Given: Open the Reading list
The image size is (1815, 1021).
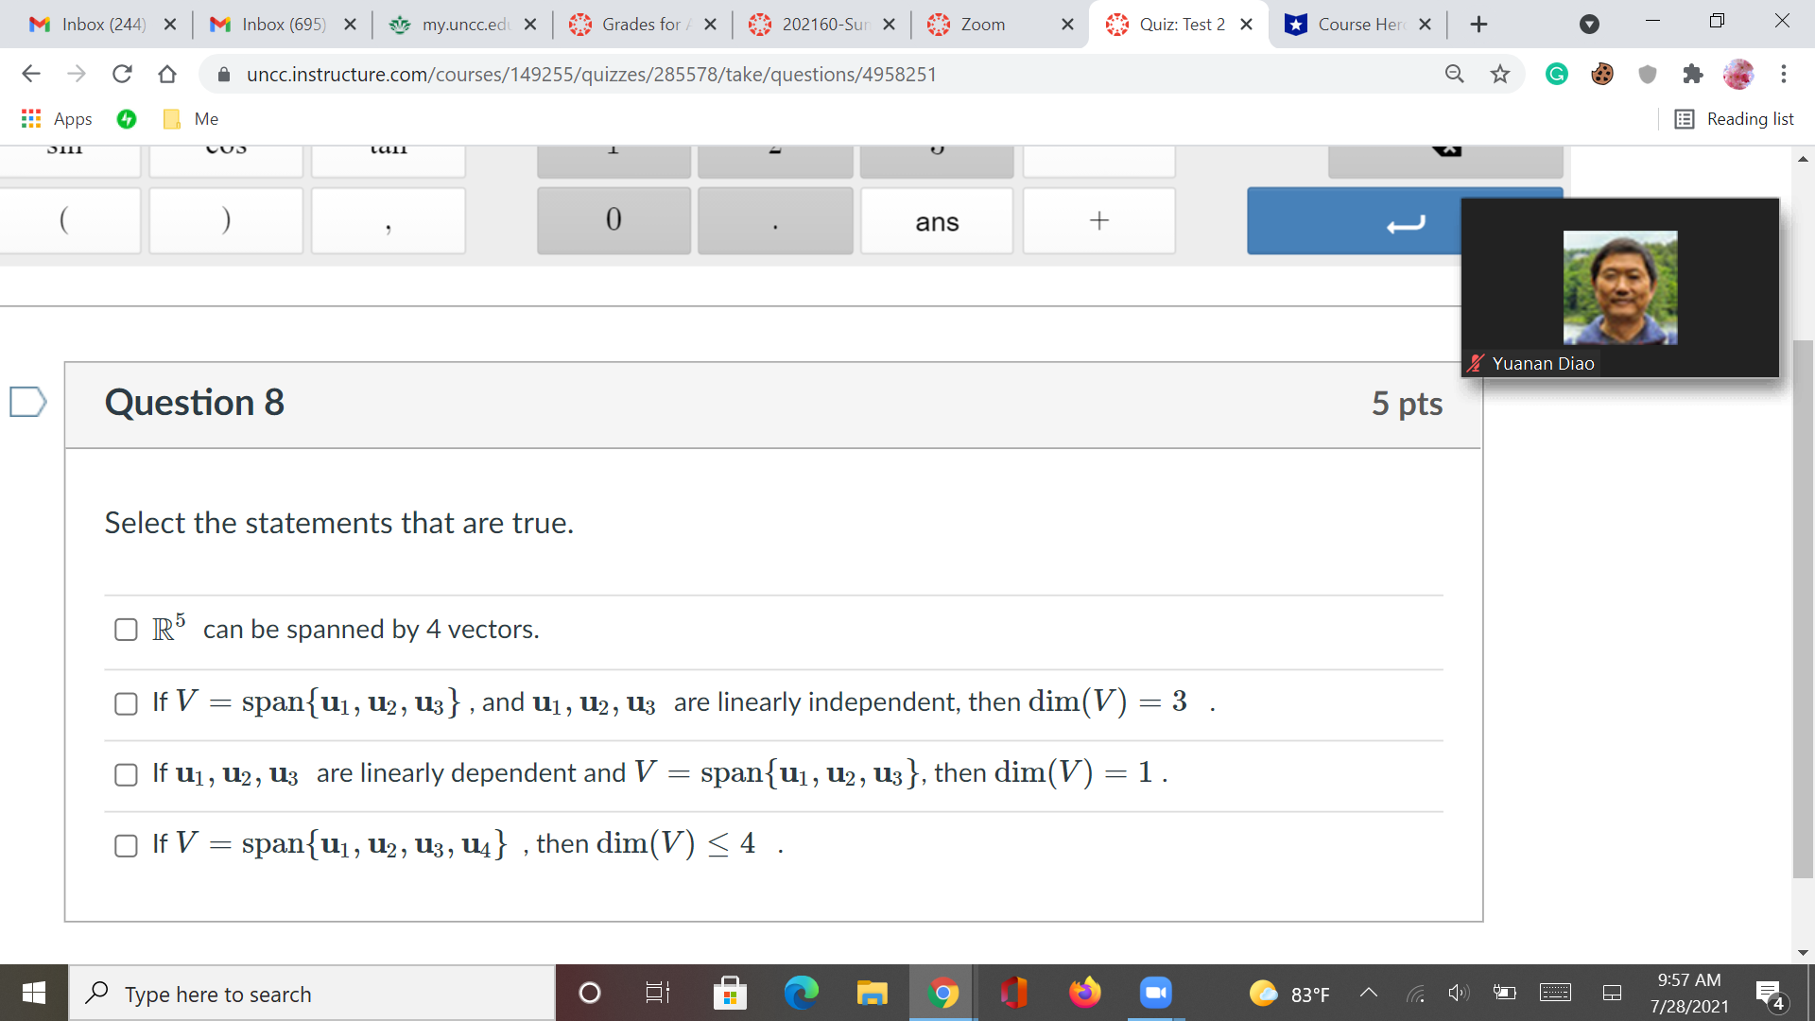Looking at the screenshot, I should click(x=1735, y=119).
